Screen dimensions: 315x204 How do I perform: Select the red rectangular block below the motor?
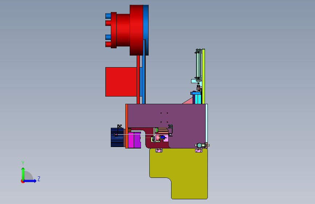[x=121, y=82]
